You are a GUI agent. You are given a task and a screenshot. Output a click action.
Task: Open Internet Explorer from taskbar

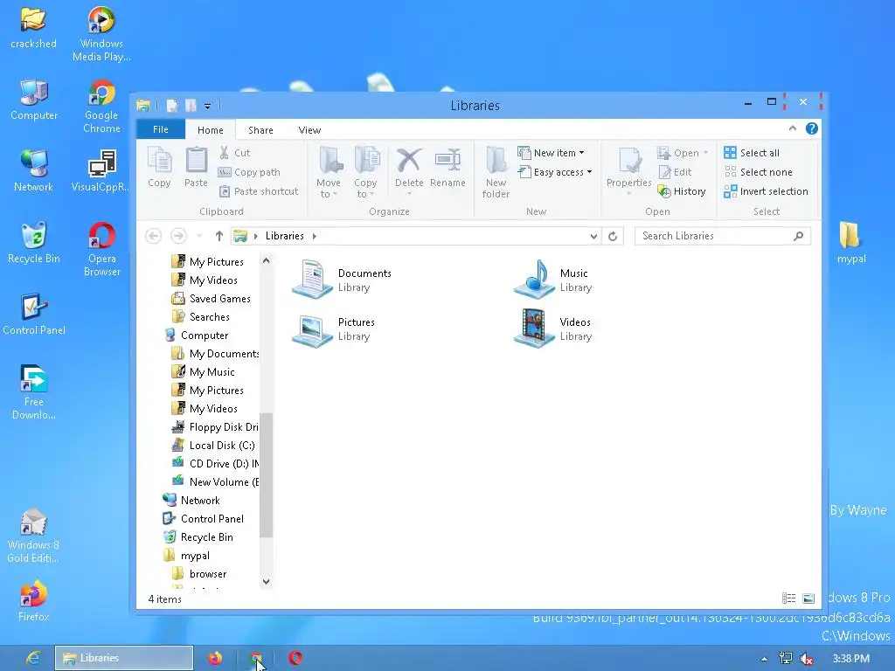[x=32, y=658]
